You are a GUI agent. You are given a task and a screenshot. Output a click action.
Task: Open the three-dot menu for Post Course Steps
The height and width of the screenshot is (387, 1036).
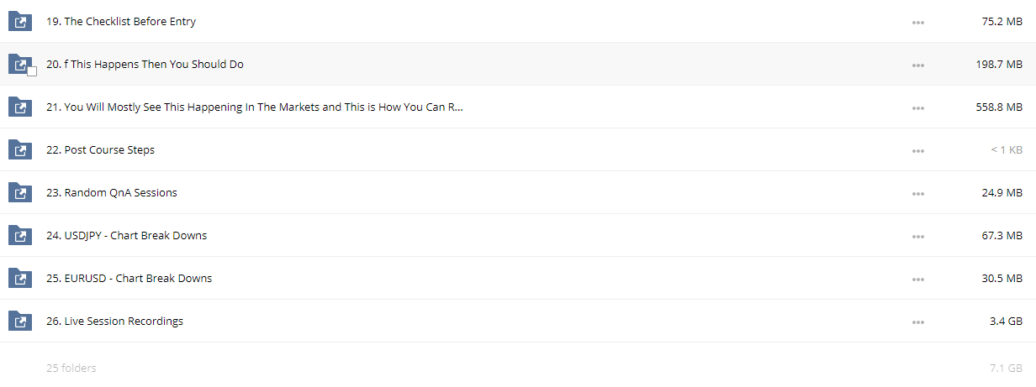point(917,150)
